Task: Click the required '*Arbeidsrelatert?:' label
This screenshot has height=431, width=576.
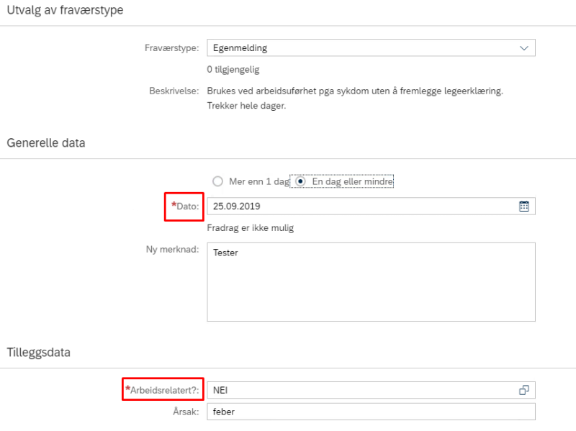Action: coord(162,390)
